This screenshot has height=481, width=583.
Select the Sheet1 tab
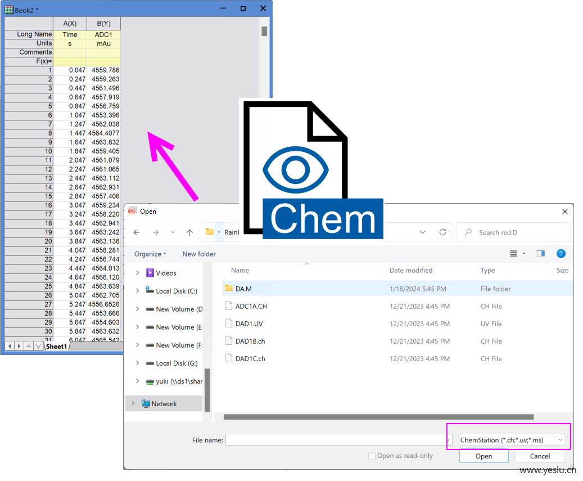tap(57, 347)
